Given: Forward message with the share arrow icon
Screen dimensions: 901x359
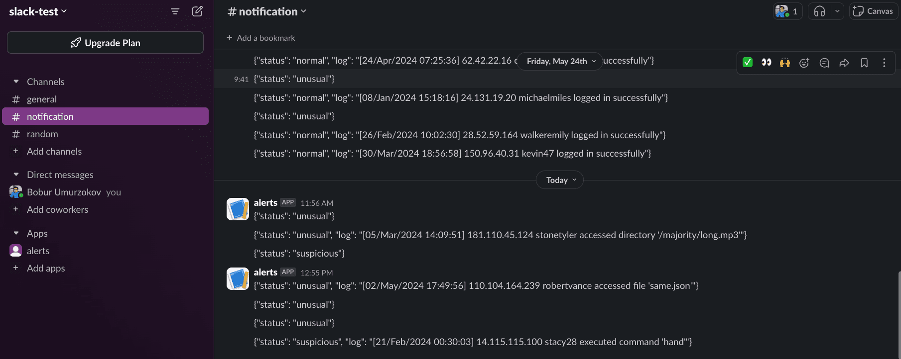Looking at the screenshot, I should [844, 63].
